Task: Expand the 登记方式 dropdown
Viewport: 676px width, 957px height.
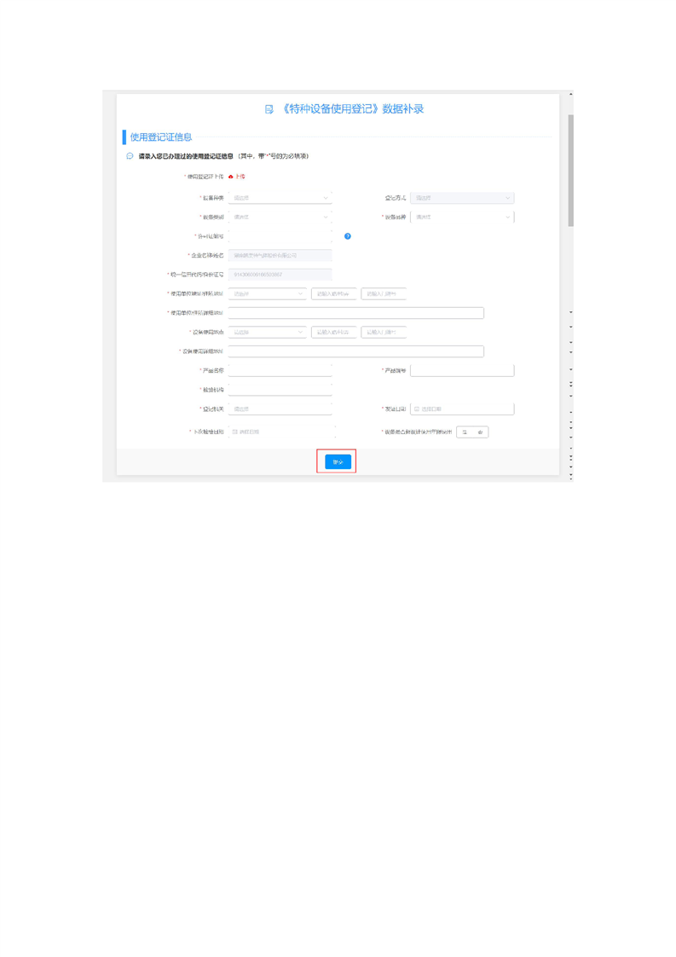Action: pos(462,198)
